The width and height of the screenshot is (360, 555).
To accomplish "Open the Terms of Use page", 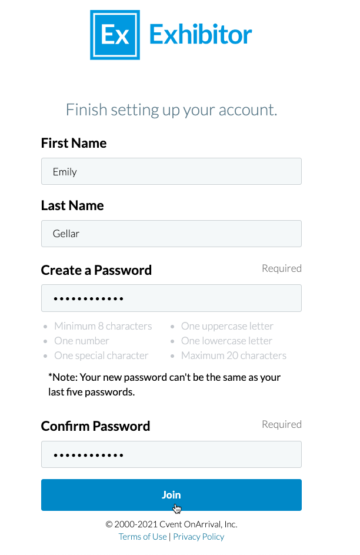I will (x=142, y=536).
